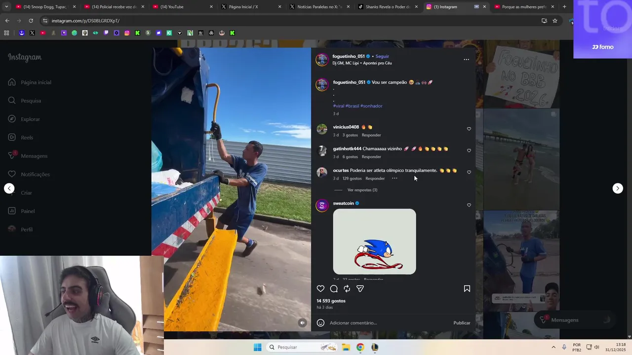Open Explorar in the Instagram sidebar
Image resolution: width=632 pixels, height=355 pixels.
(24, 119)
